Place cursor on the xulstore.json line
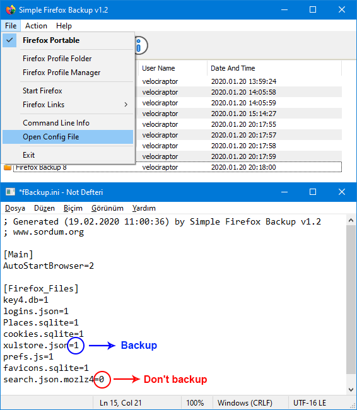Screen dimensions: 357x410 tap(41, 346)
